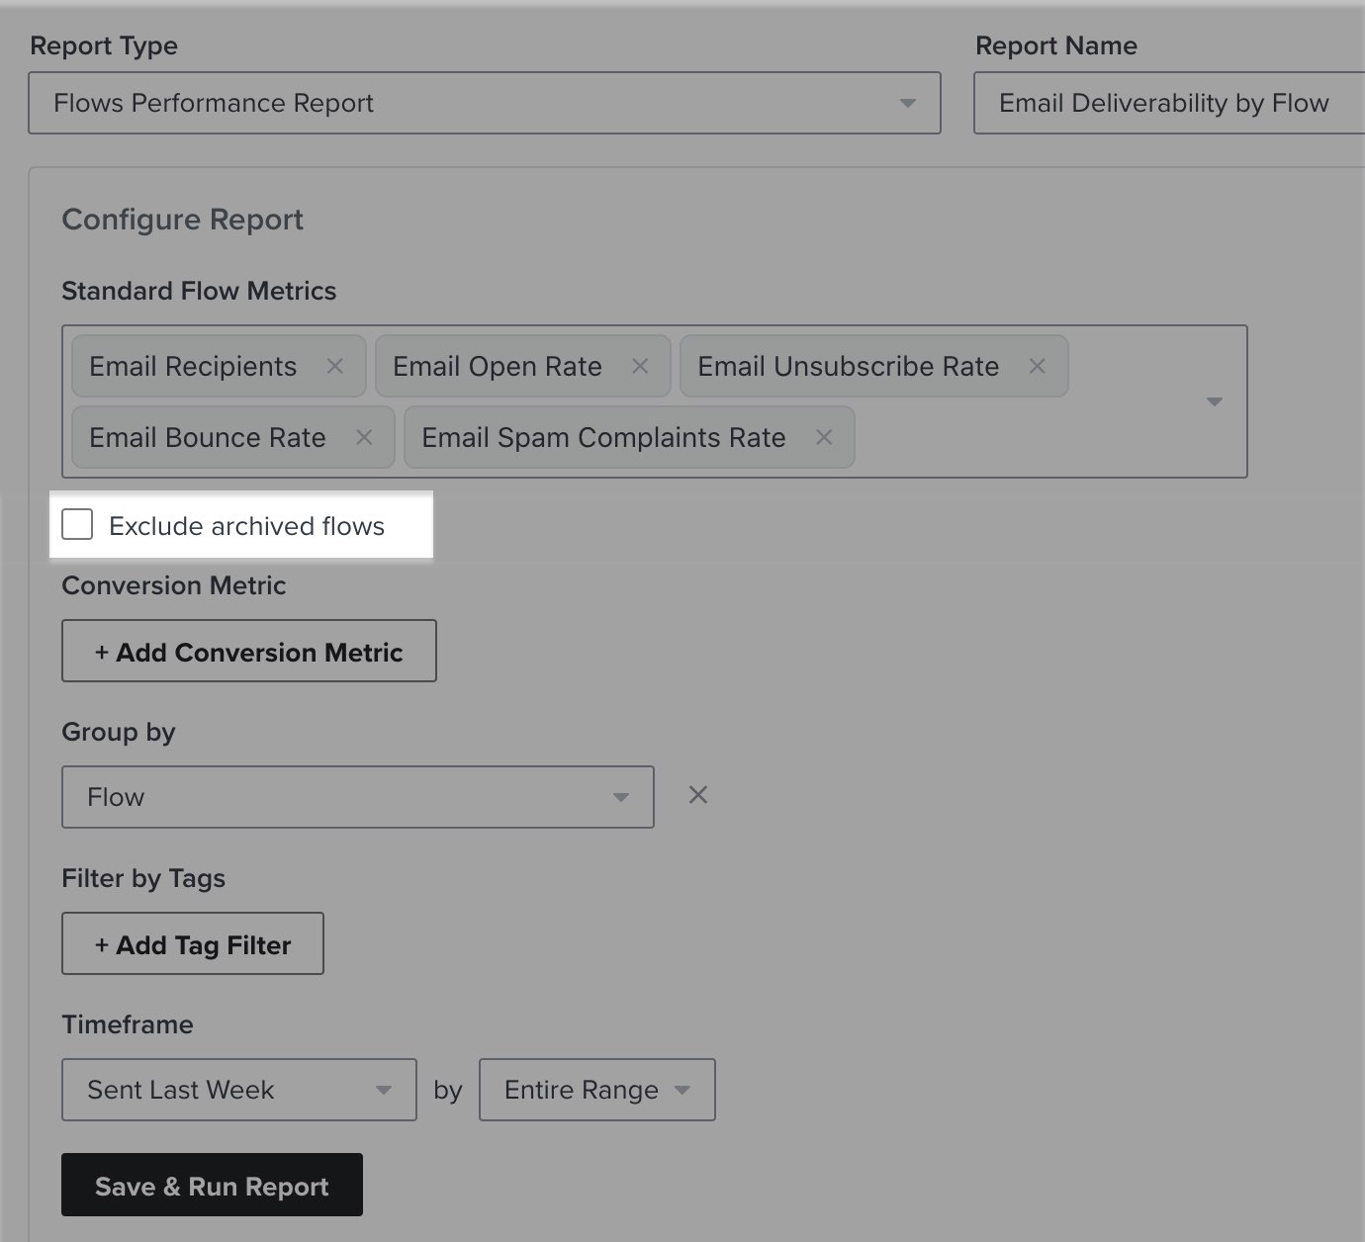Viewport: 1365px width, 1242px height.
Task: Clear the Flow group-by selection
Action: 698,795
